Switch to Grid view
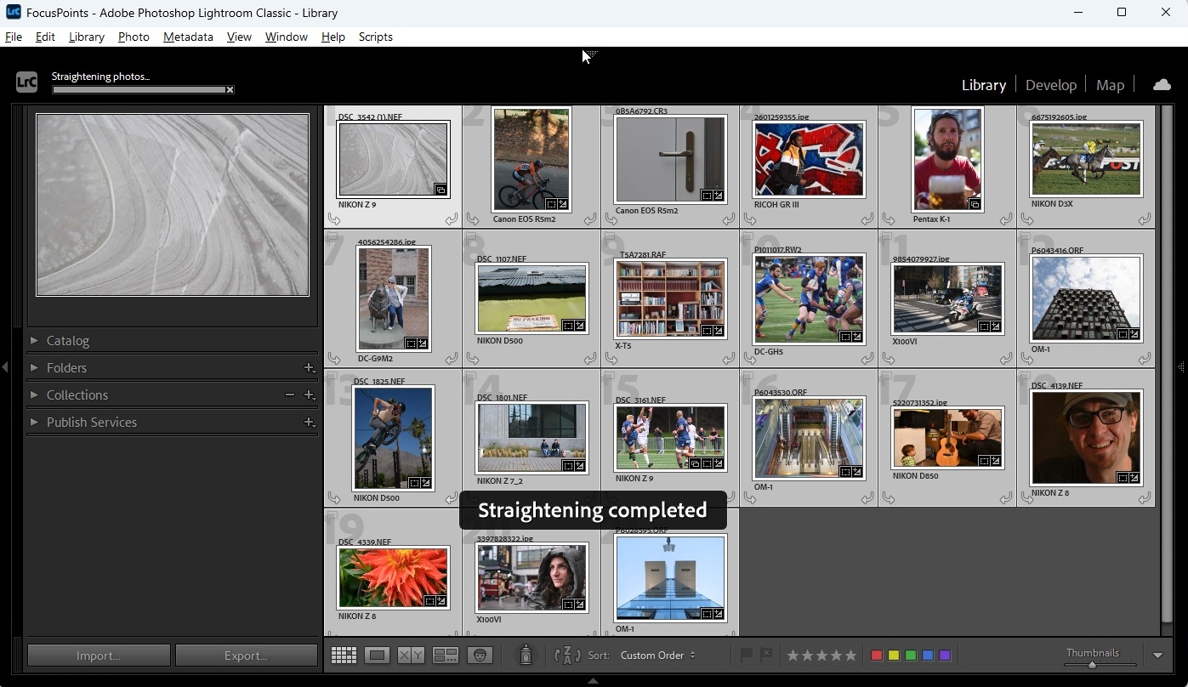 [344, 655]
